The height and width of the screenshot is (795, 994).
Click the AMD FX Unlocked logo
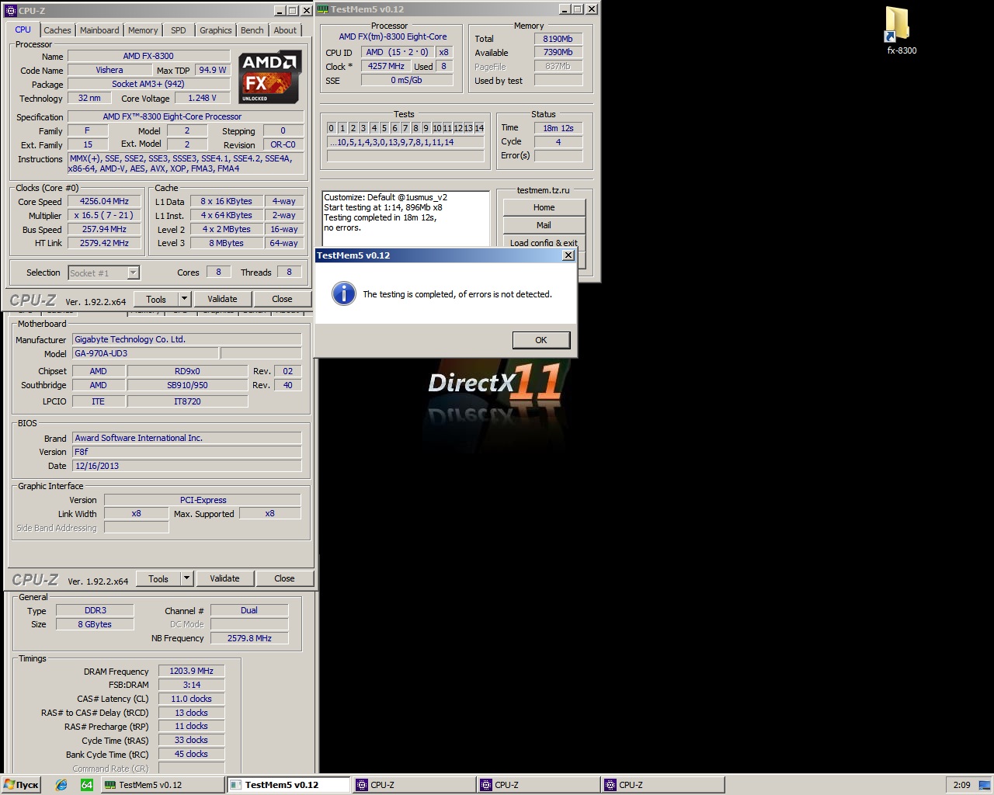click(269, 78)
